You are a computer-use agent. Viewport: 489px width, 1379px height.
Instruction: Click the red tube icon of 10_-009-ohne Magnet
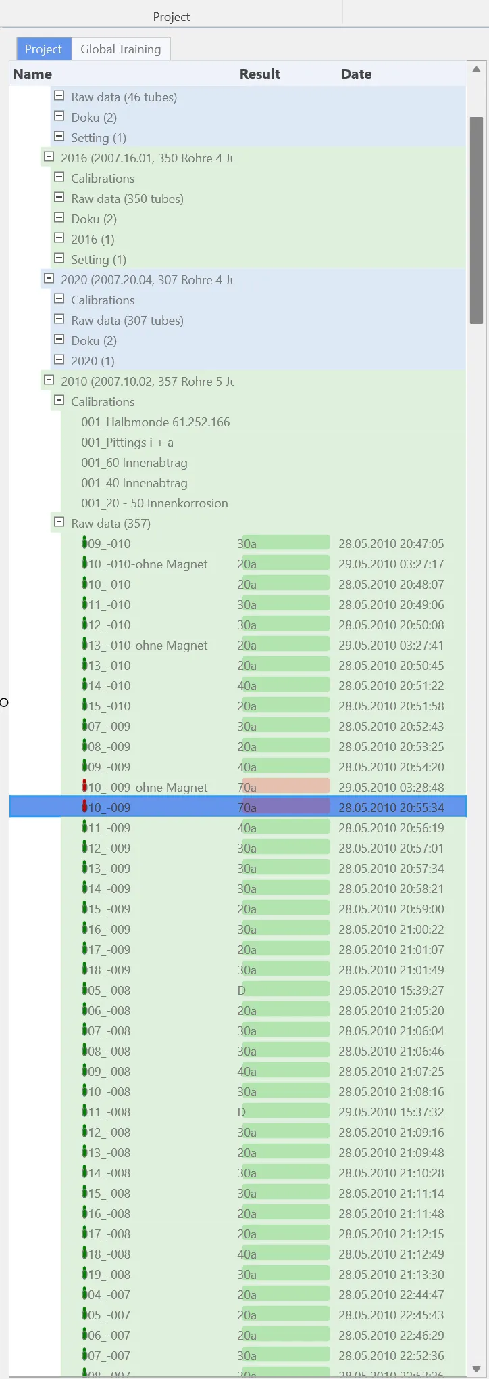tap(84, 786)
